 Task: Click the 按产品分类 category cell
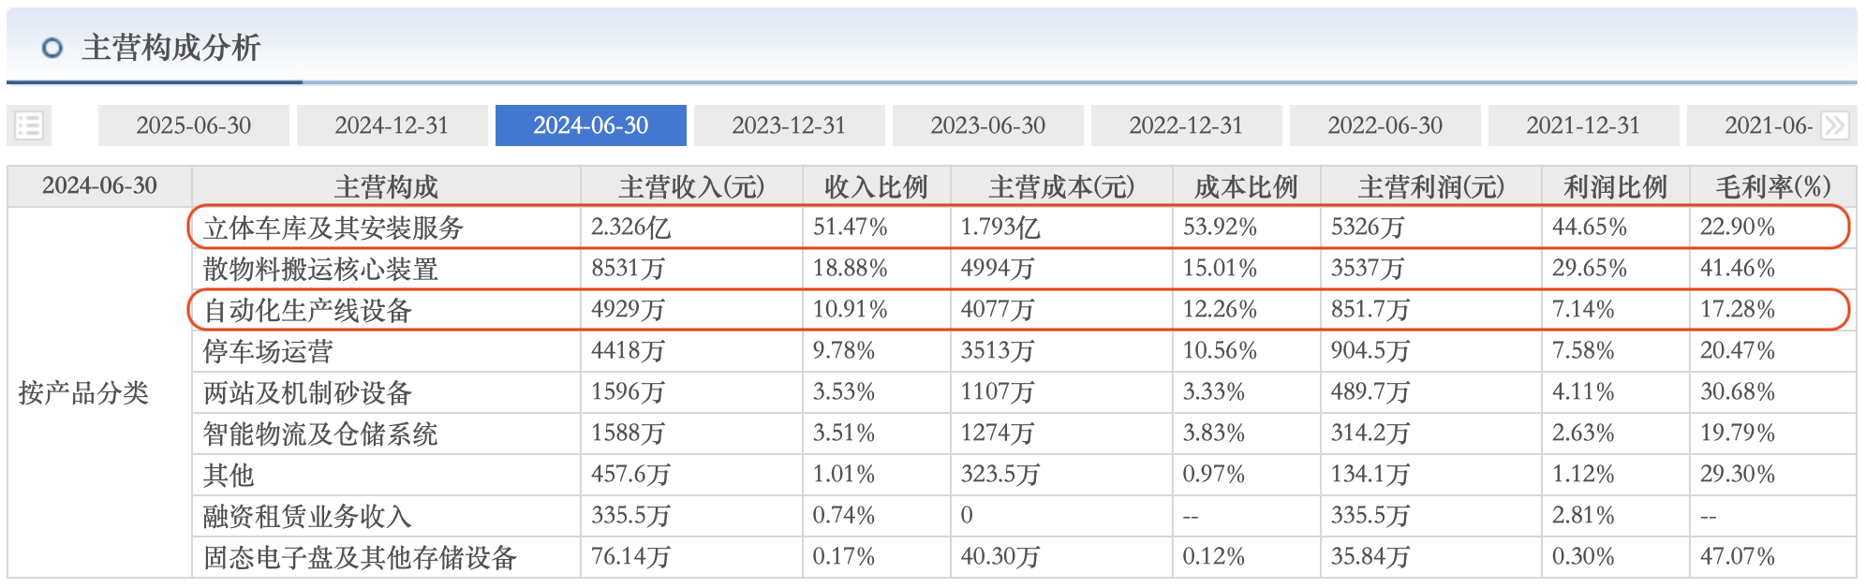(x=83, y=392)
